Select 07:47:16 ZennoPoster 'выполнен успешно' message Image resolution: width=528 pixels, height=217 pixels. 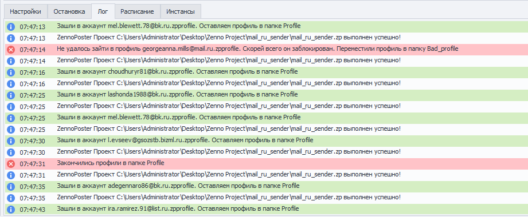tap(229, 83)
